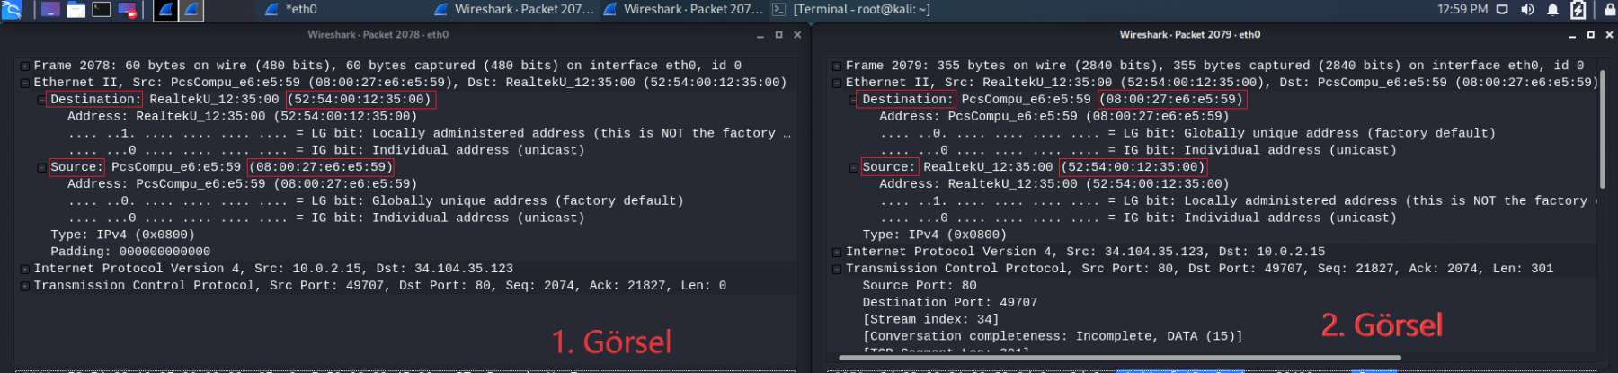Launch the file manager from panel
The image size is (1618, 373).
pos(76,10)
